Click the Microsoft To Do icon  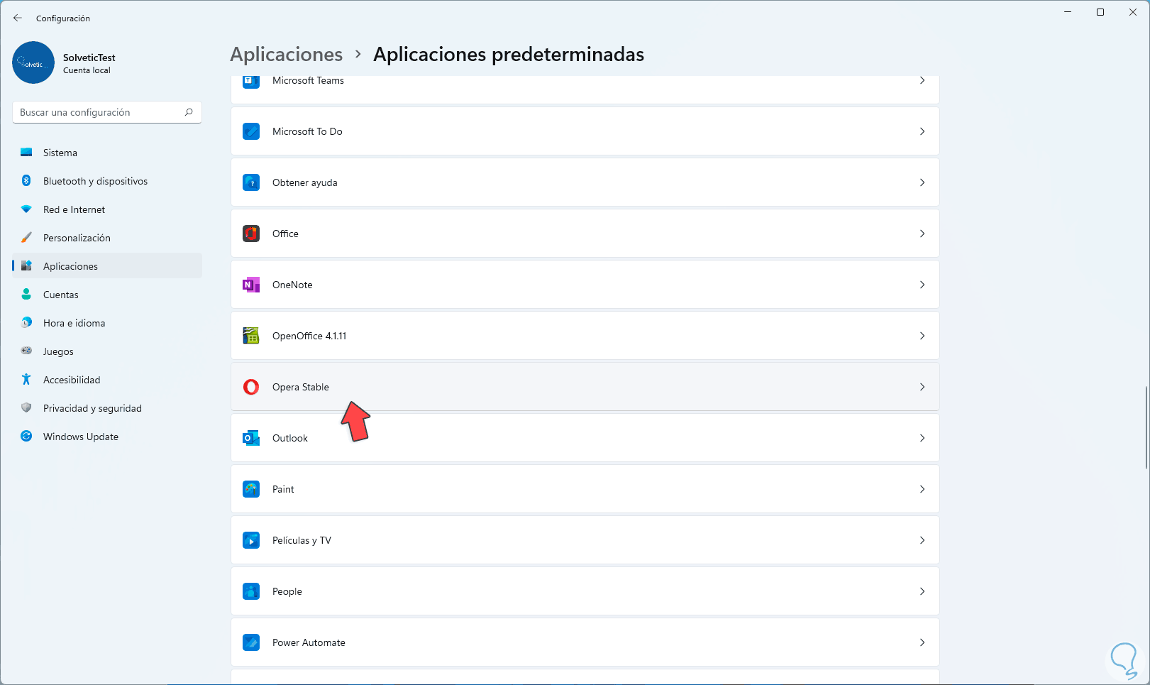pyautogui.click(x=251, y=131)
